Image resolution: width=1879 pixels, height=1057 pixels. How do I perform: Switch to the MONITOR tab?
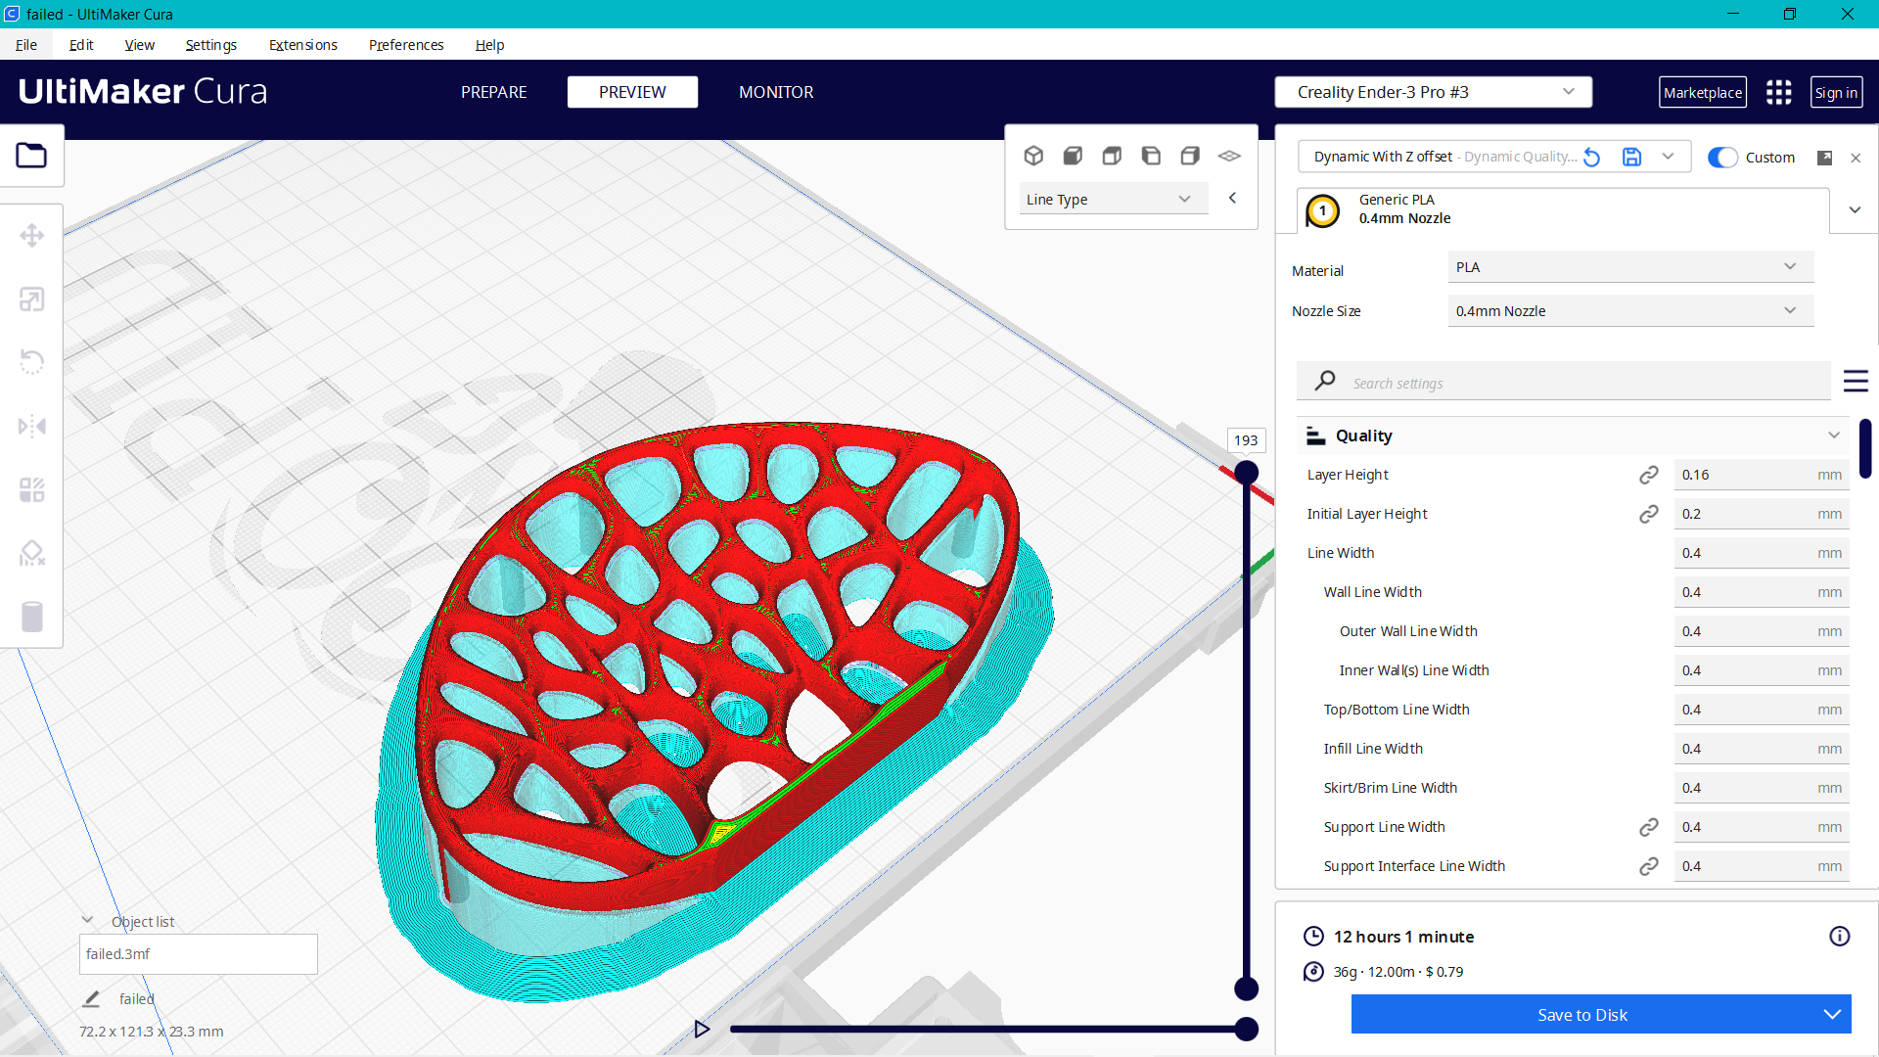click(776, 91)
